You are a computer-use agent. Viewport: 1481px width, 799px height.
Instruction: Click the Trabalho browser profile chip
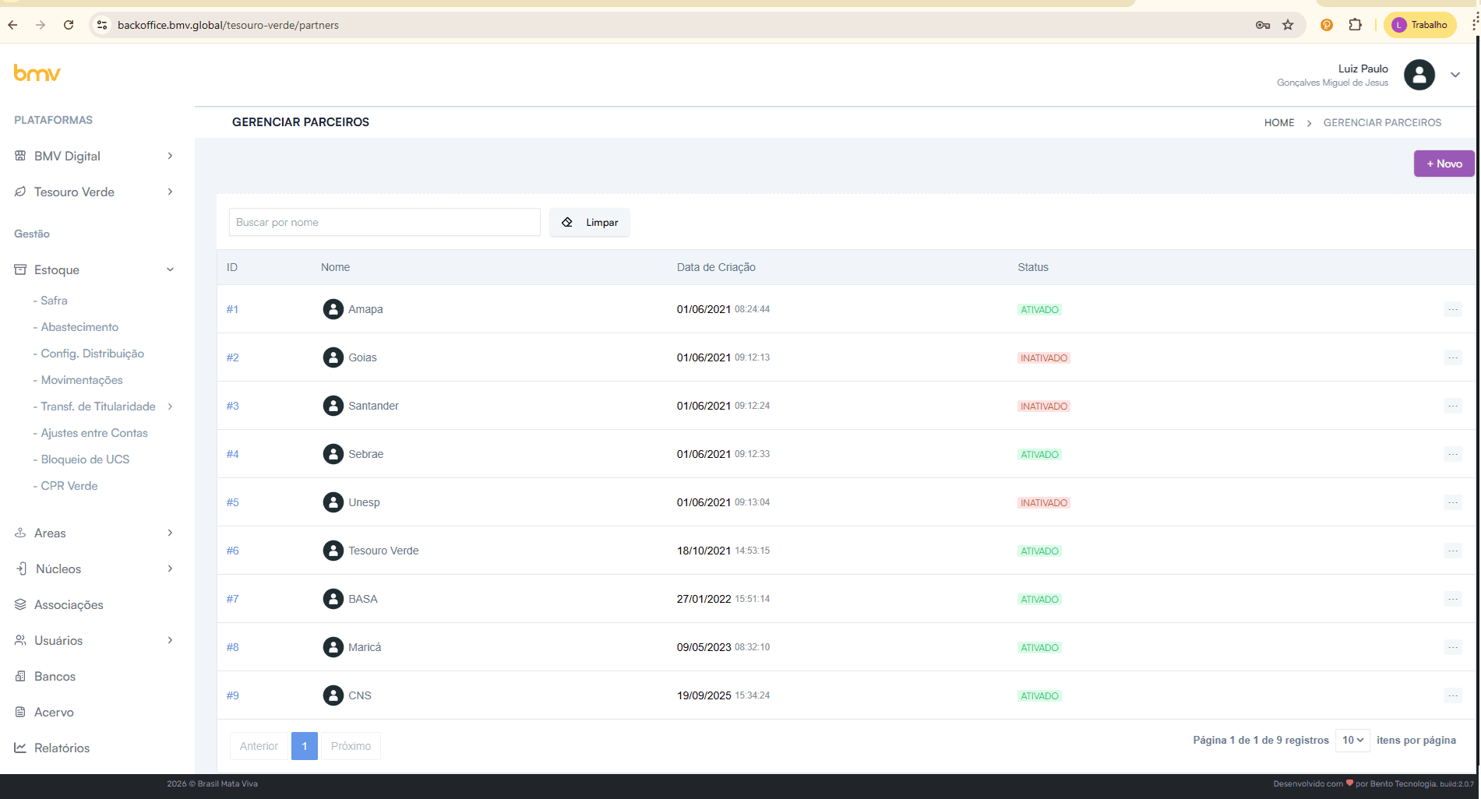click(x=1419, y=25)
